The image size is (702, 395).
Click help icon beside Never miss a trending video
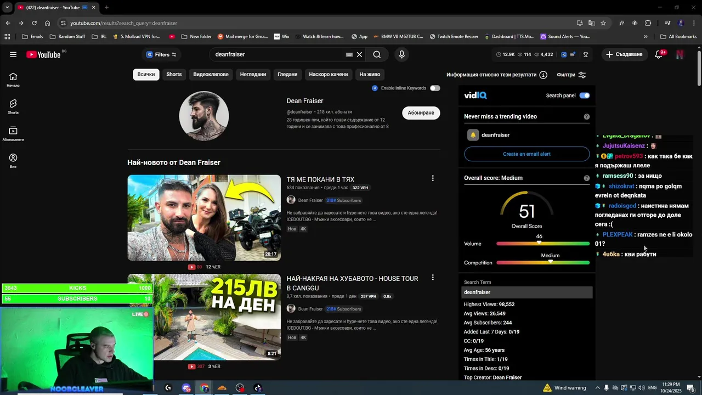(587, 117)
